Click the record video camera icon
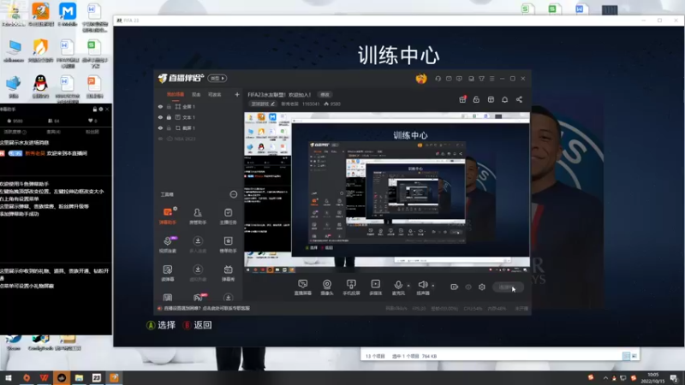Screen dimensions: 685x385 (x=455, y=287)
